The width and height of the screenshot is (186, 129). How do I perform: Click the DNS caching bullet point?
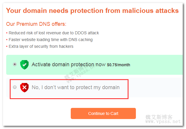[x=50, y=40]
